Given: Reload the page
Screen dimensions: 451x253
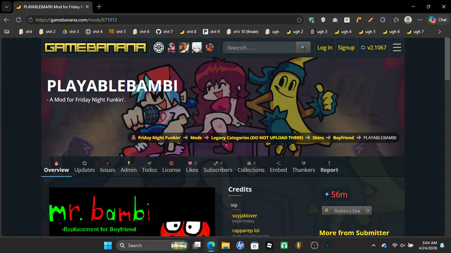Looking at the screenshot, I should click(x=19, y=20).
